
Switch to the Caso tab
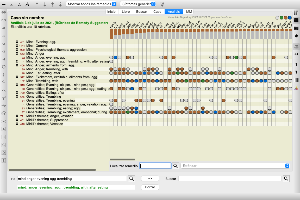click(157, 12)
